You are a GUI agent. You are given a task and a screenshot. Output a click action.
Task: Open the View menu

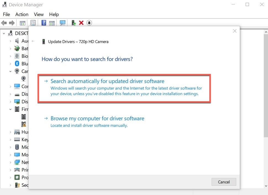[39, 14]
